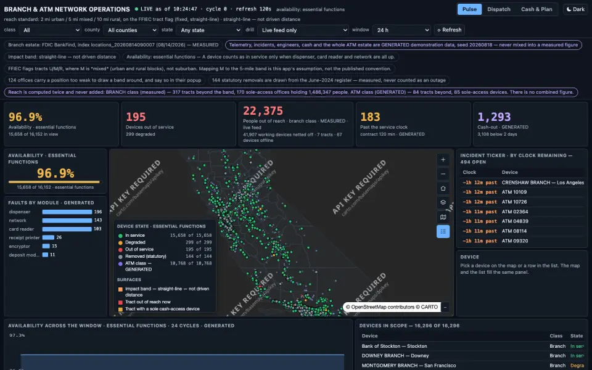Click the Removed (statutory) grey legend dot
The width and height of the screenshot is (592, 370).
(120, 257)
